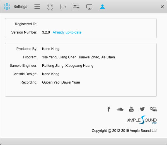Click the Sample Engineer label
The height and width of the screenshot is (145, 167).
point(23,65)
